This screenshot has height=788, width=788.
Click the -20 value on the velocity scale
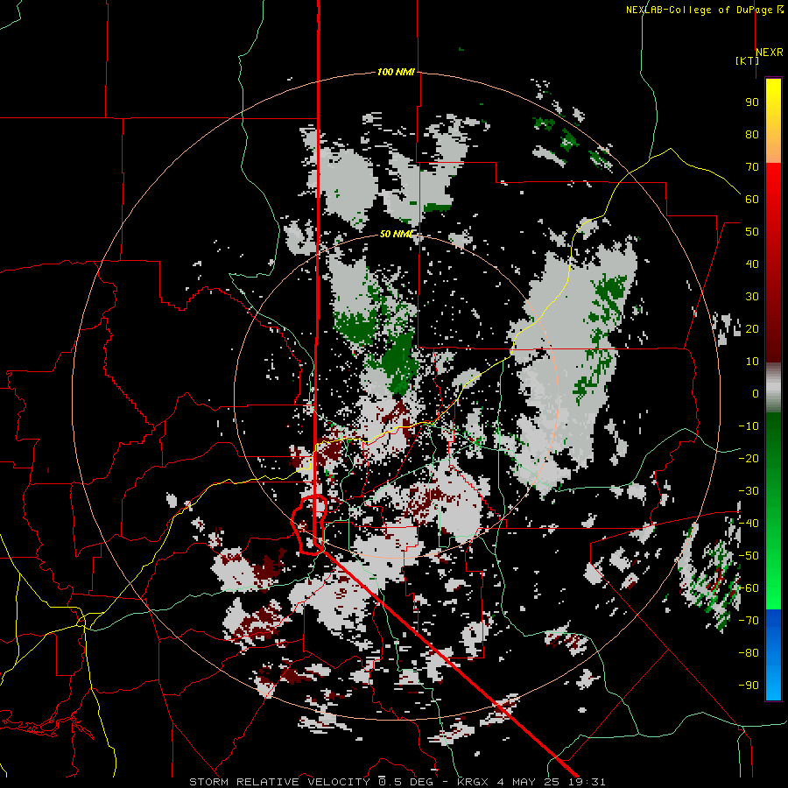749,459
